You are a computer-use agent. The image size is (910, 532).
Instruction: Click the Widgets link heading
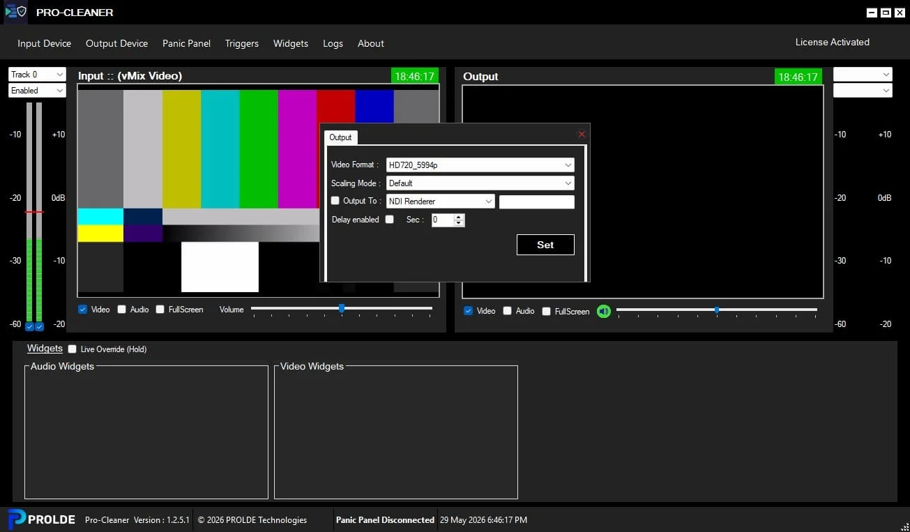coord(45,349)
